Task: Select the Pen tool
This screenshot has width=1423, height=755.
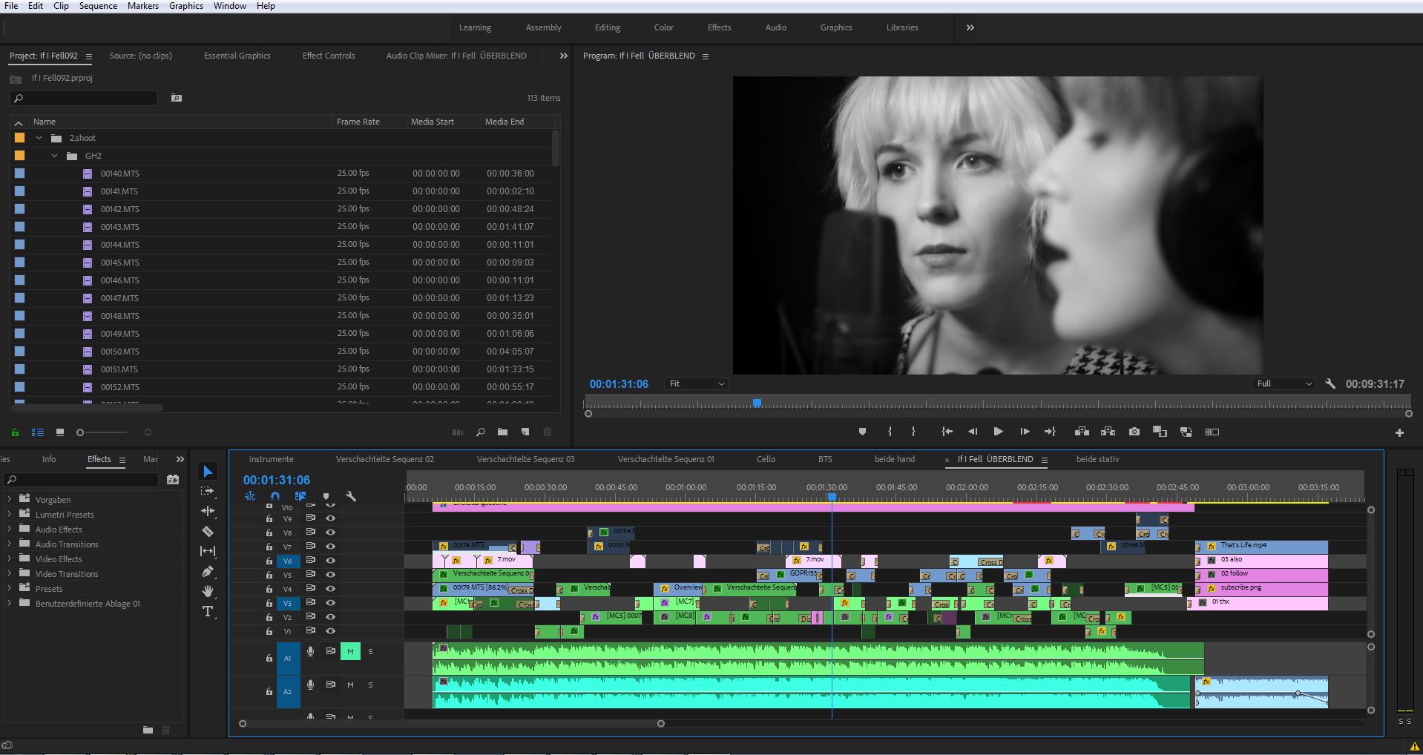Action: 208,571
